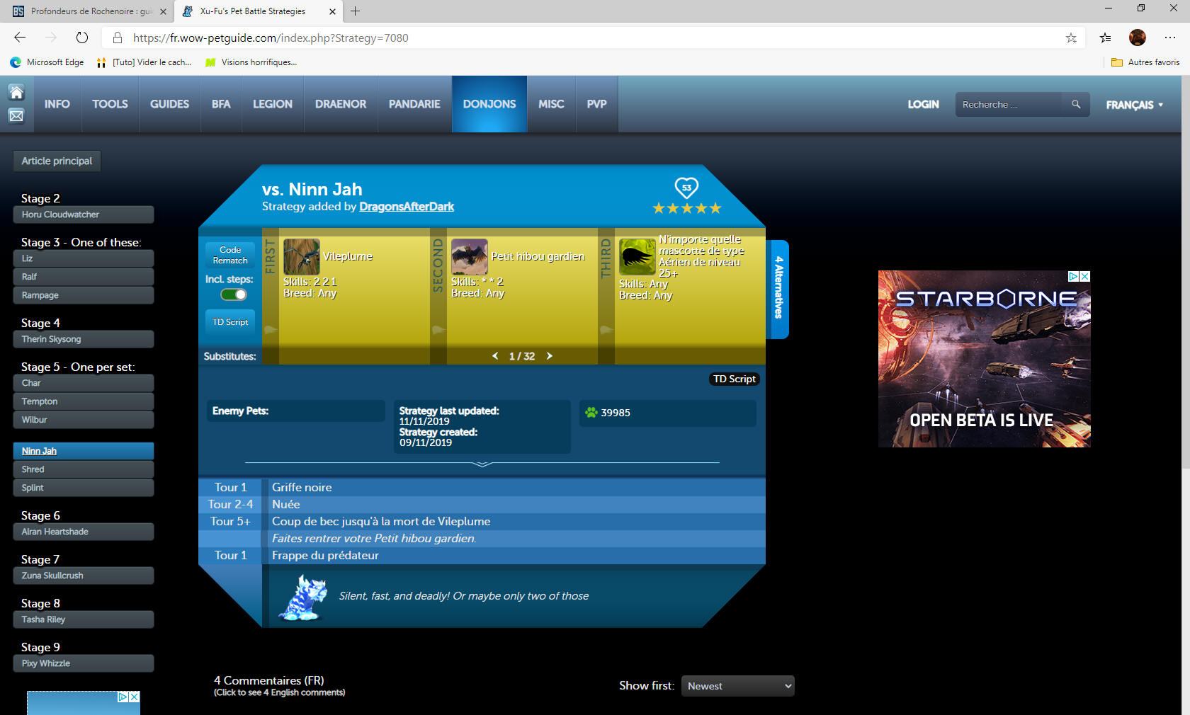Viewport: 1190px width, 715px height.
Task: Click the heart favorite icon with 53
Action: (686, 188)
